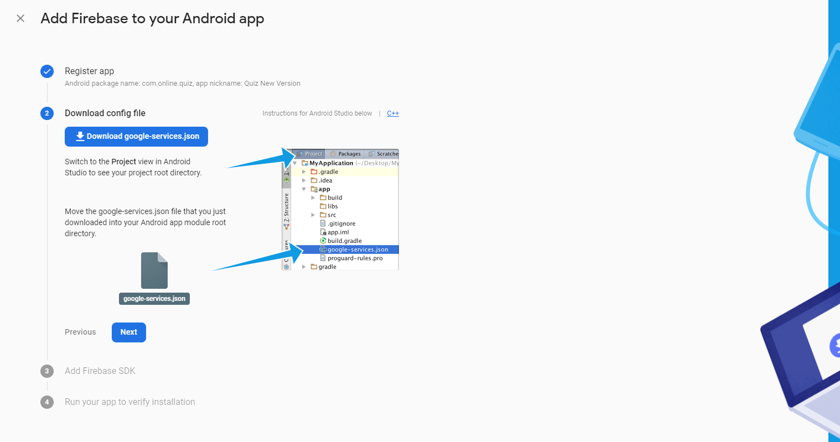Expand the .gradle folder arrow

[304, 172]
